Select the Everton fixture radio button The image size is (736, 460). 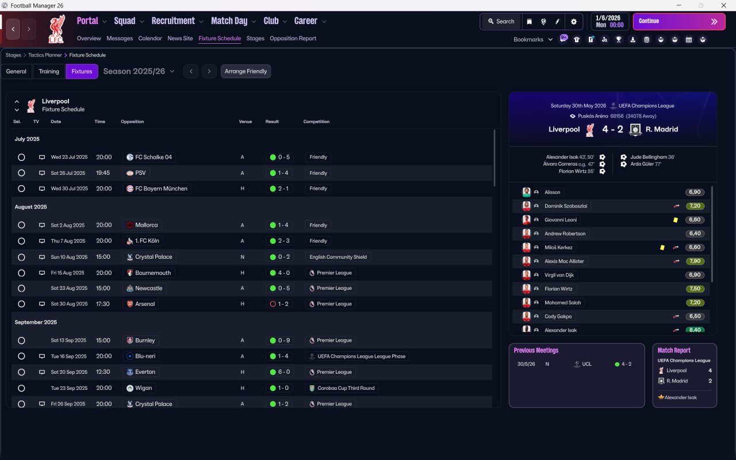pos(21,372)
